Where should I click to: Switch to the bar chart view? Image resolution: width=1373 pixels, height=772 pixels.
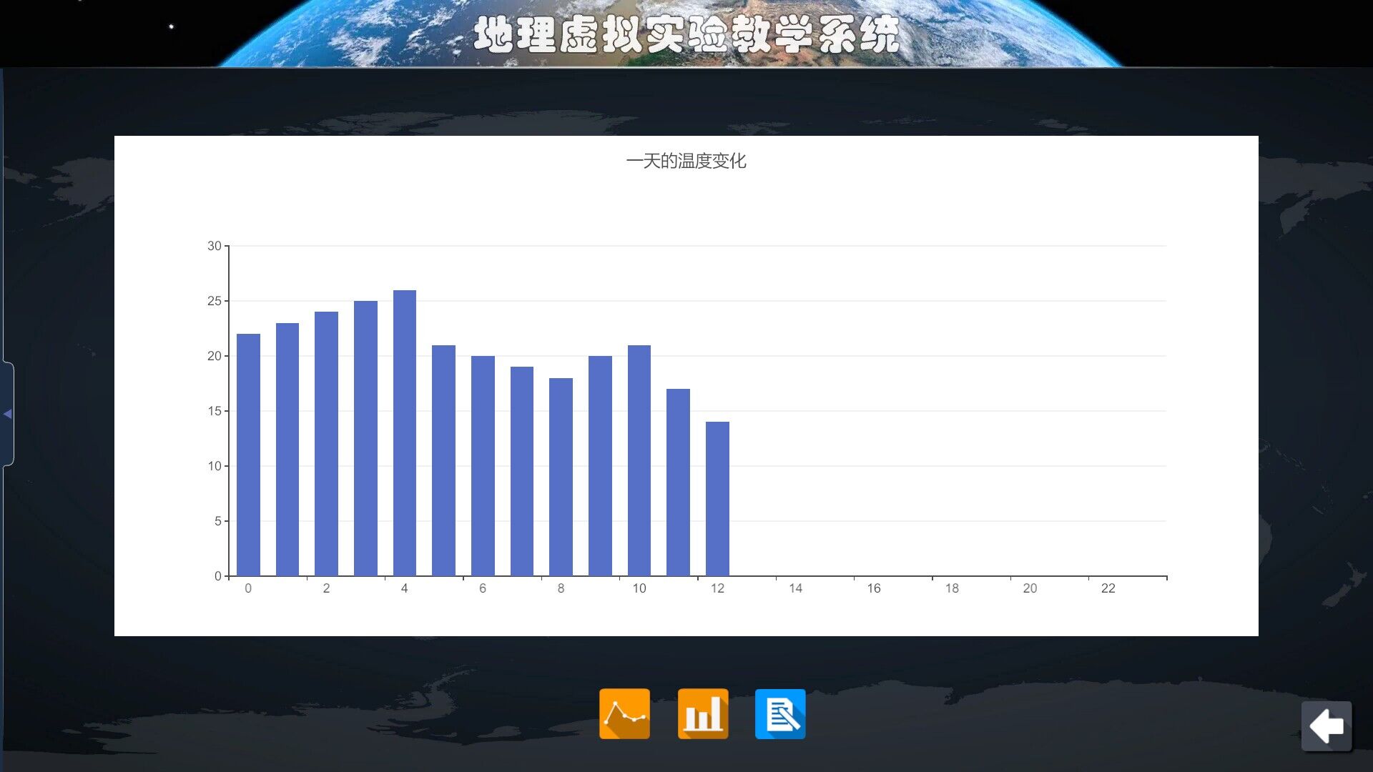click(x=702, y=713)
